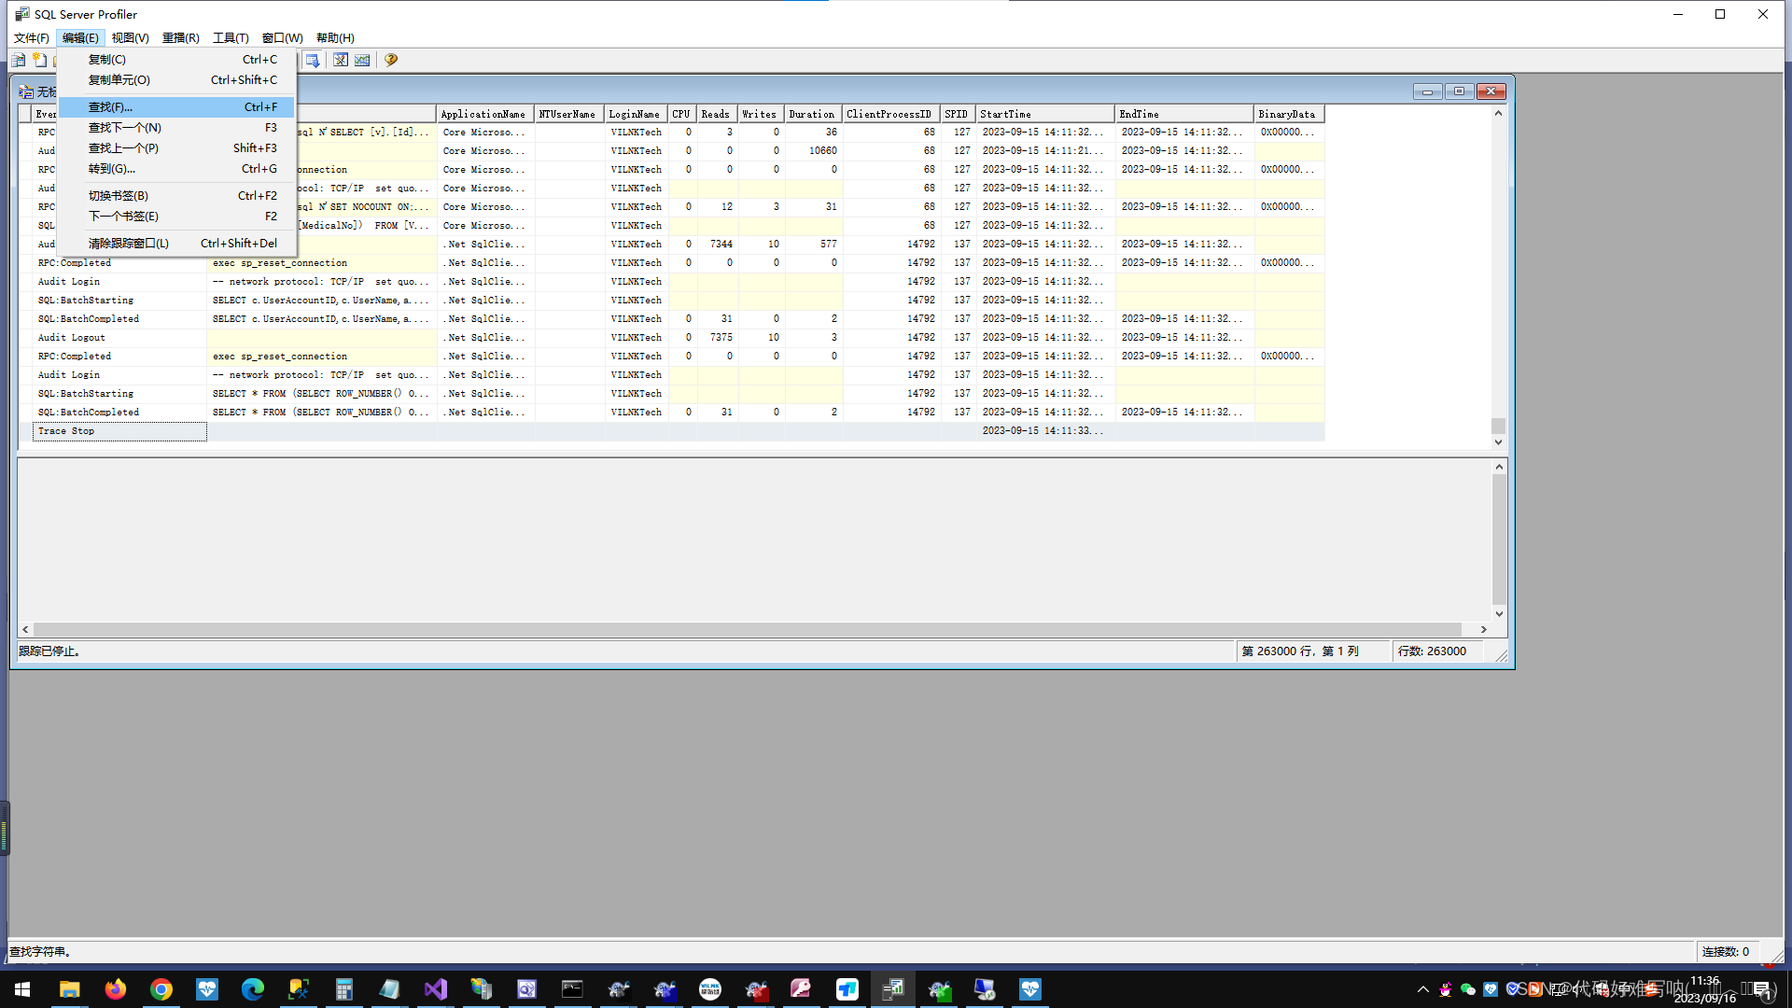The height and width of the screenshot is (1008, 1792).
Task: Click the green chart toolbar icon
Action: pyautogui.click(x=362, y=60)
